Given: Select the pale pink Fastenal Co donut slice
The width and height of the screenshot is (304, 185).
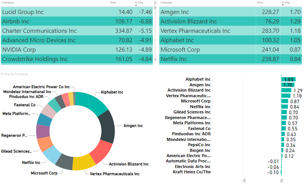Looking at the screenshot, I should 49,111.
